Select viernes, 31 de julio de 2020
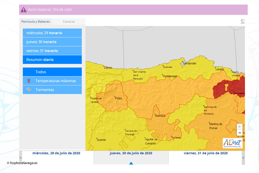 (206, 153)
